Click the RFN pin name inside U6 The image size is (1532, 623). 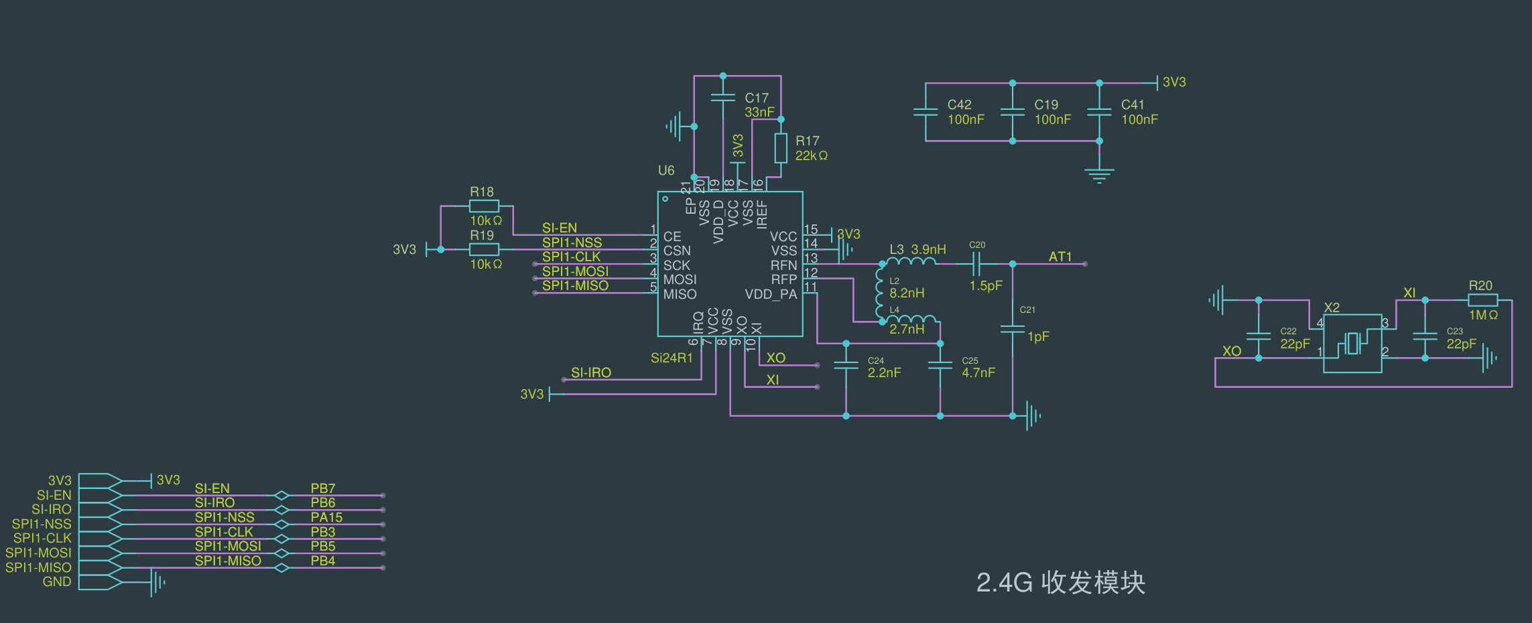coord(783,265)
